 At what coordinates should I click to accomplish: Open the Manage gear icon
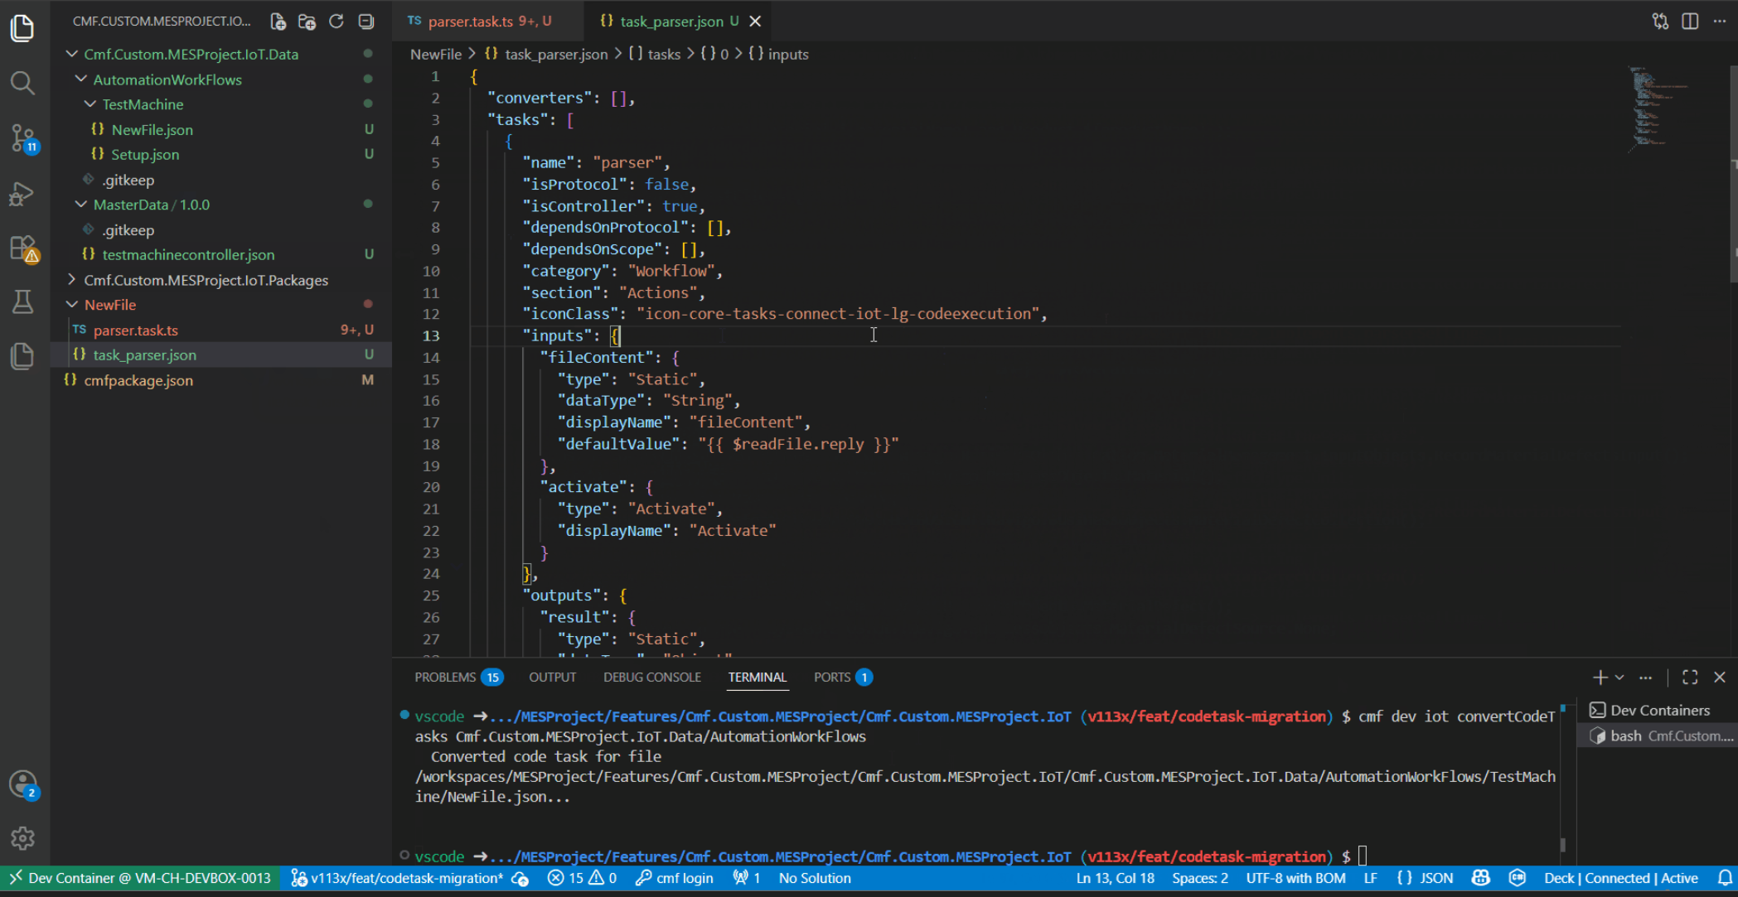point(22,838)
